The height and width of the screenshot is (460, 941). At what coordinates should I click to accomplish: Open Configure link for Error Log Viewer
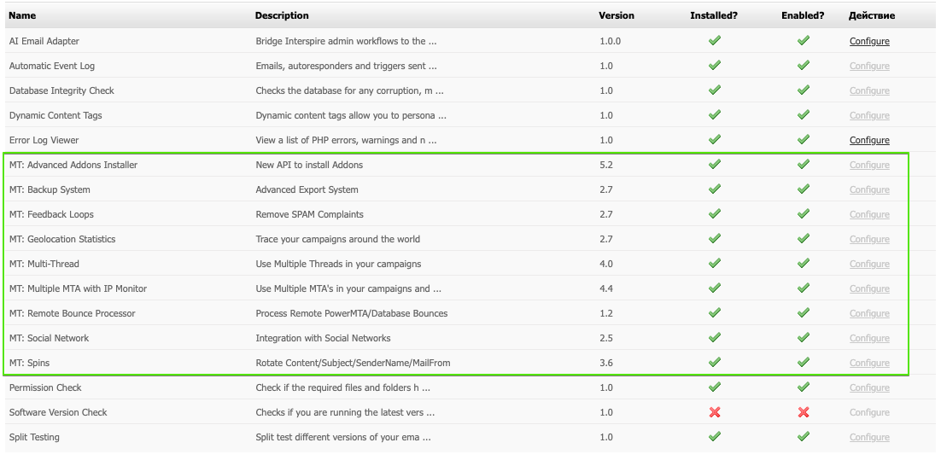869,140
